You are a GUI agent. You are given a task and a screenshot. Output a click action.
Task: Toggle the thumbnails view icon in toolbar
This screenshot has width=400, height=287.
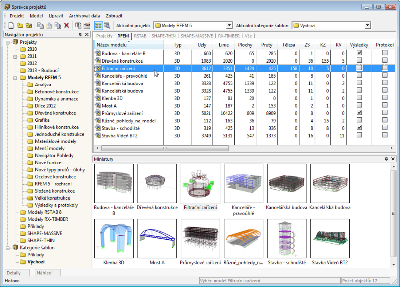pyautogui.click(x=98, y=25)
